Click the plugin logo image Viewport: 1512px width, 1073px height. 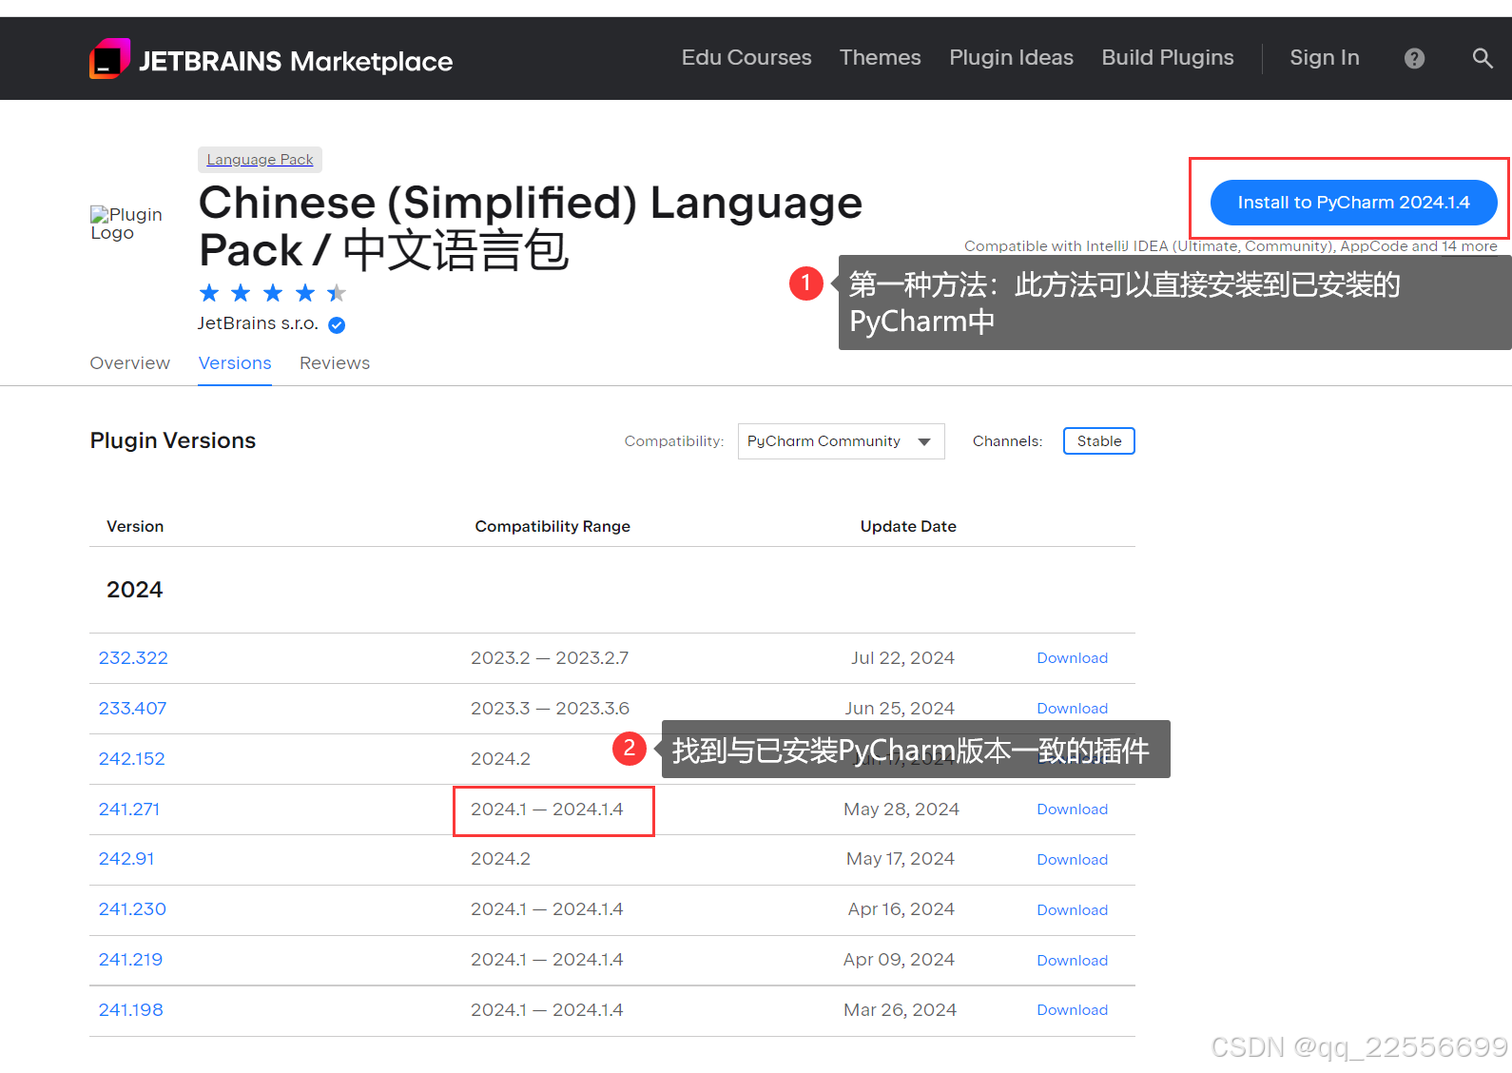[x=126, y=224]
